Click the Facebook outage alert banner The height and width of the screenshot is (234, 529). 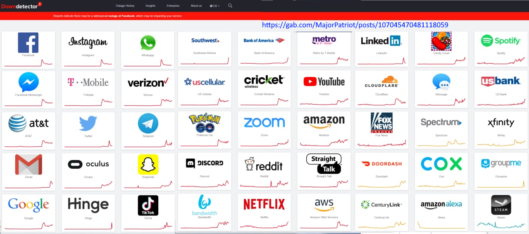[x=264, y=16]
